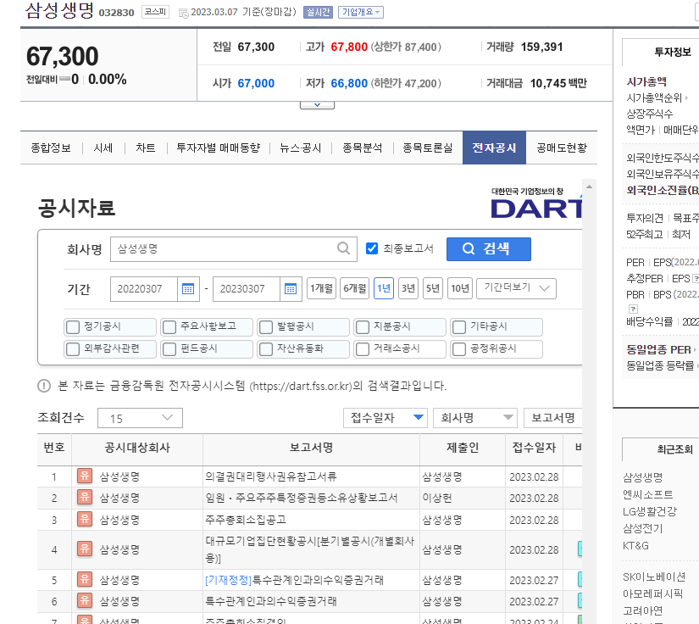Go to 투자자별 매매동향 tab
Viewport: 699px width, 624px height.
(218, 148)
